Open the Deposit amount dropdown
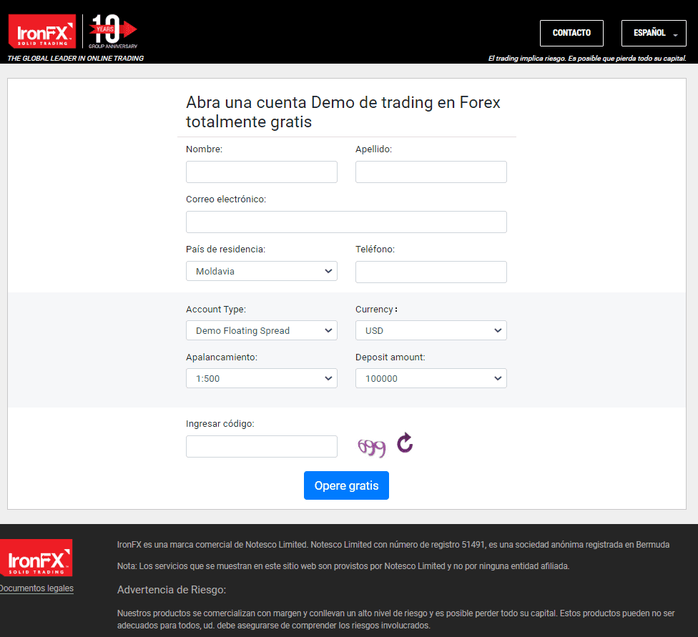The width and height of the screenshot is (698, 637). 431,378
